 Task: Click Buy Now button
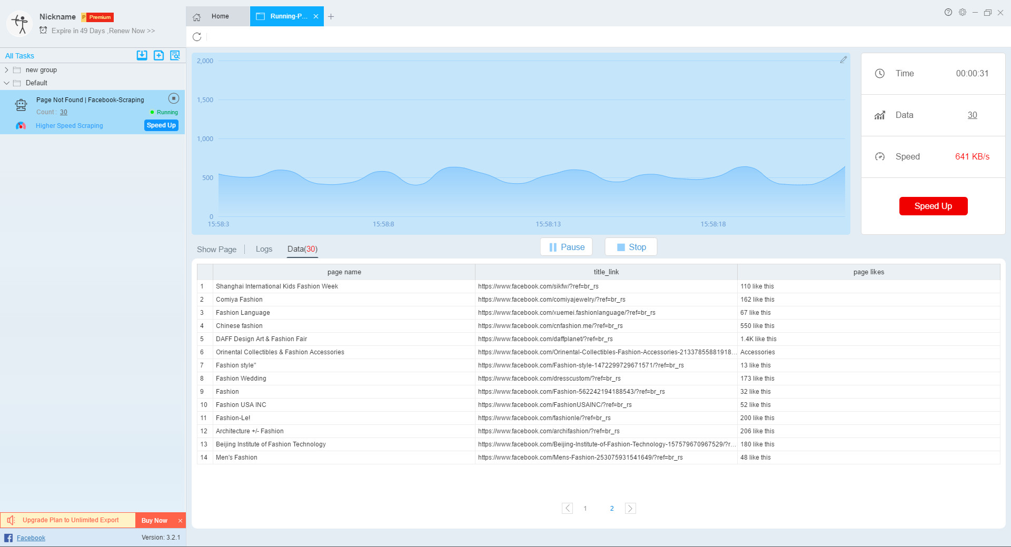[154, 521]
